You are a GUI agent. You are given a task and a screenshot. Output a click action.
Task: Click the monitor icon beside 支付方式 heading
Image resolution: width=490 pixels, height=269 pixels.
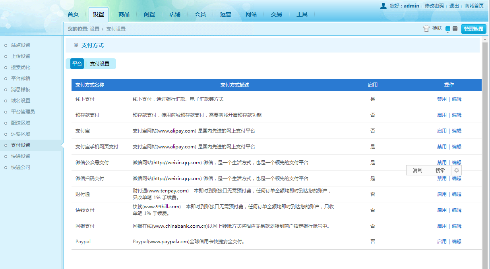tap(76, 46)
